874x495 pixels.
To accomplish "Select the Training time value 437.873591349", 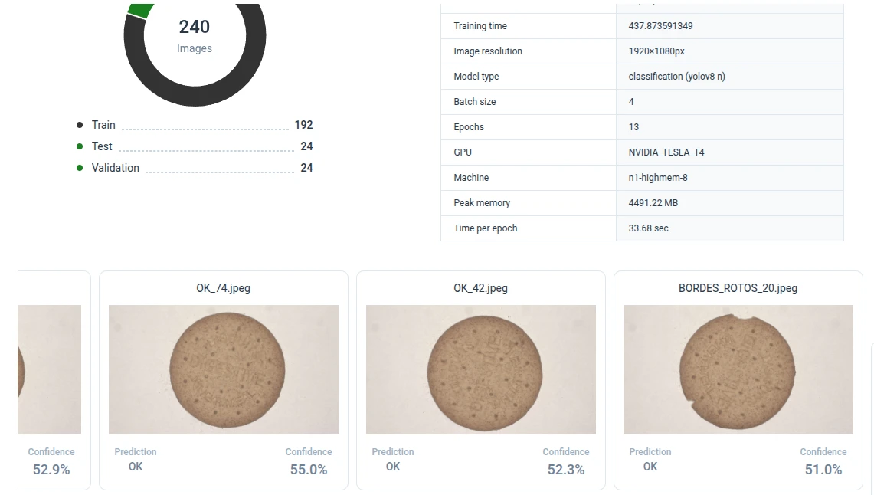I will click(660, 26).
